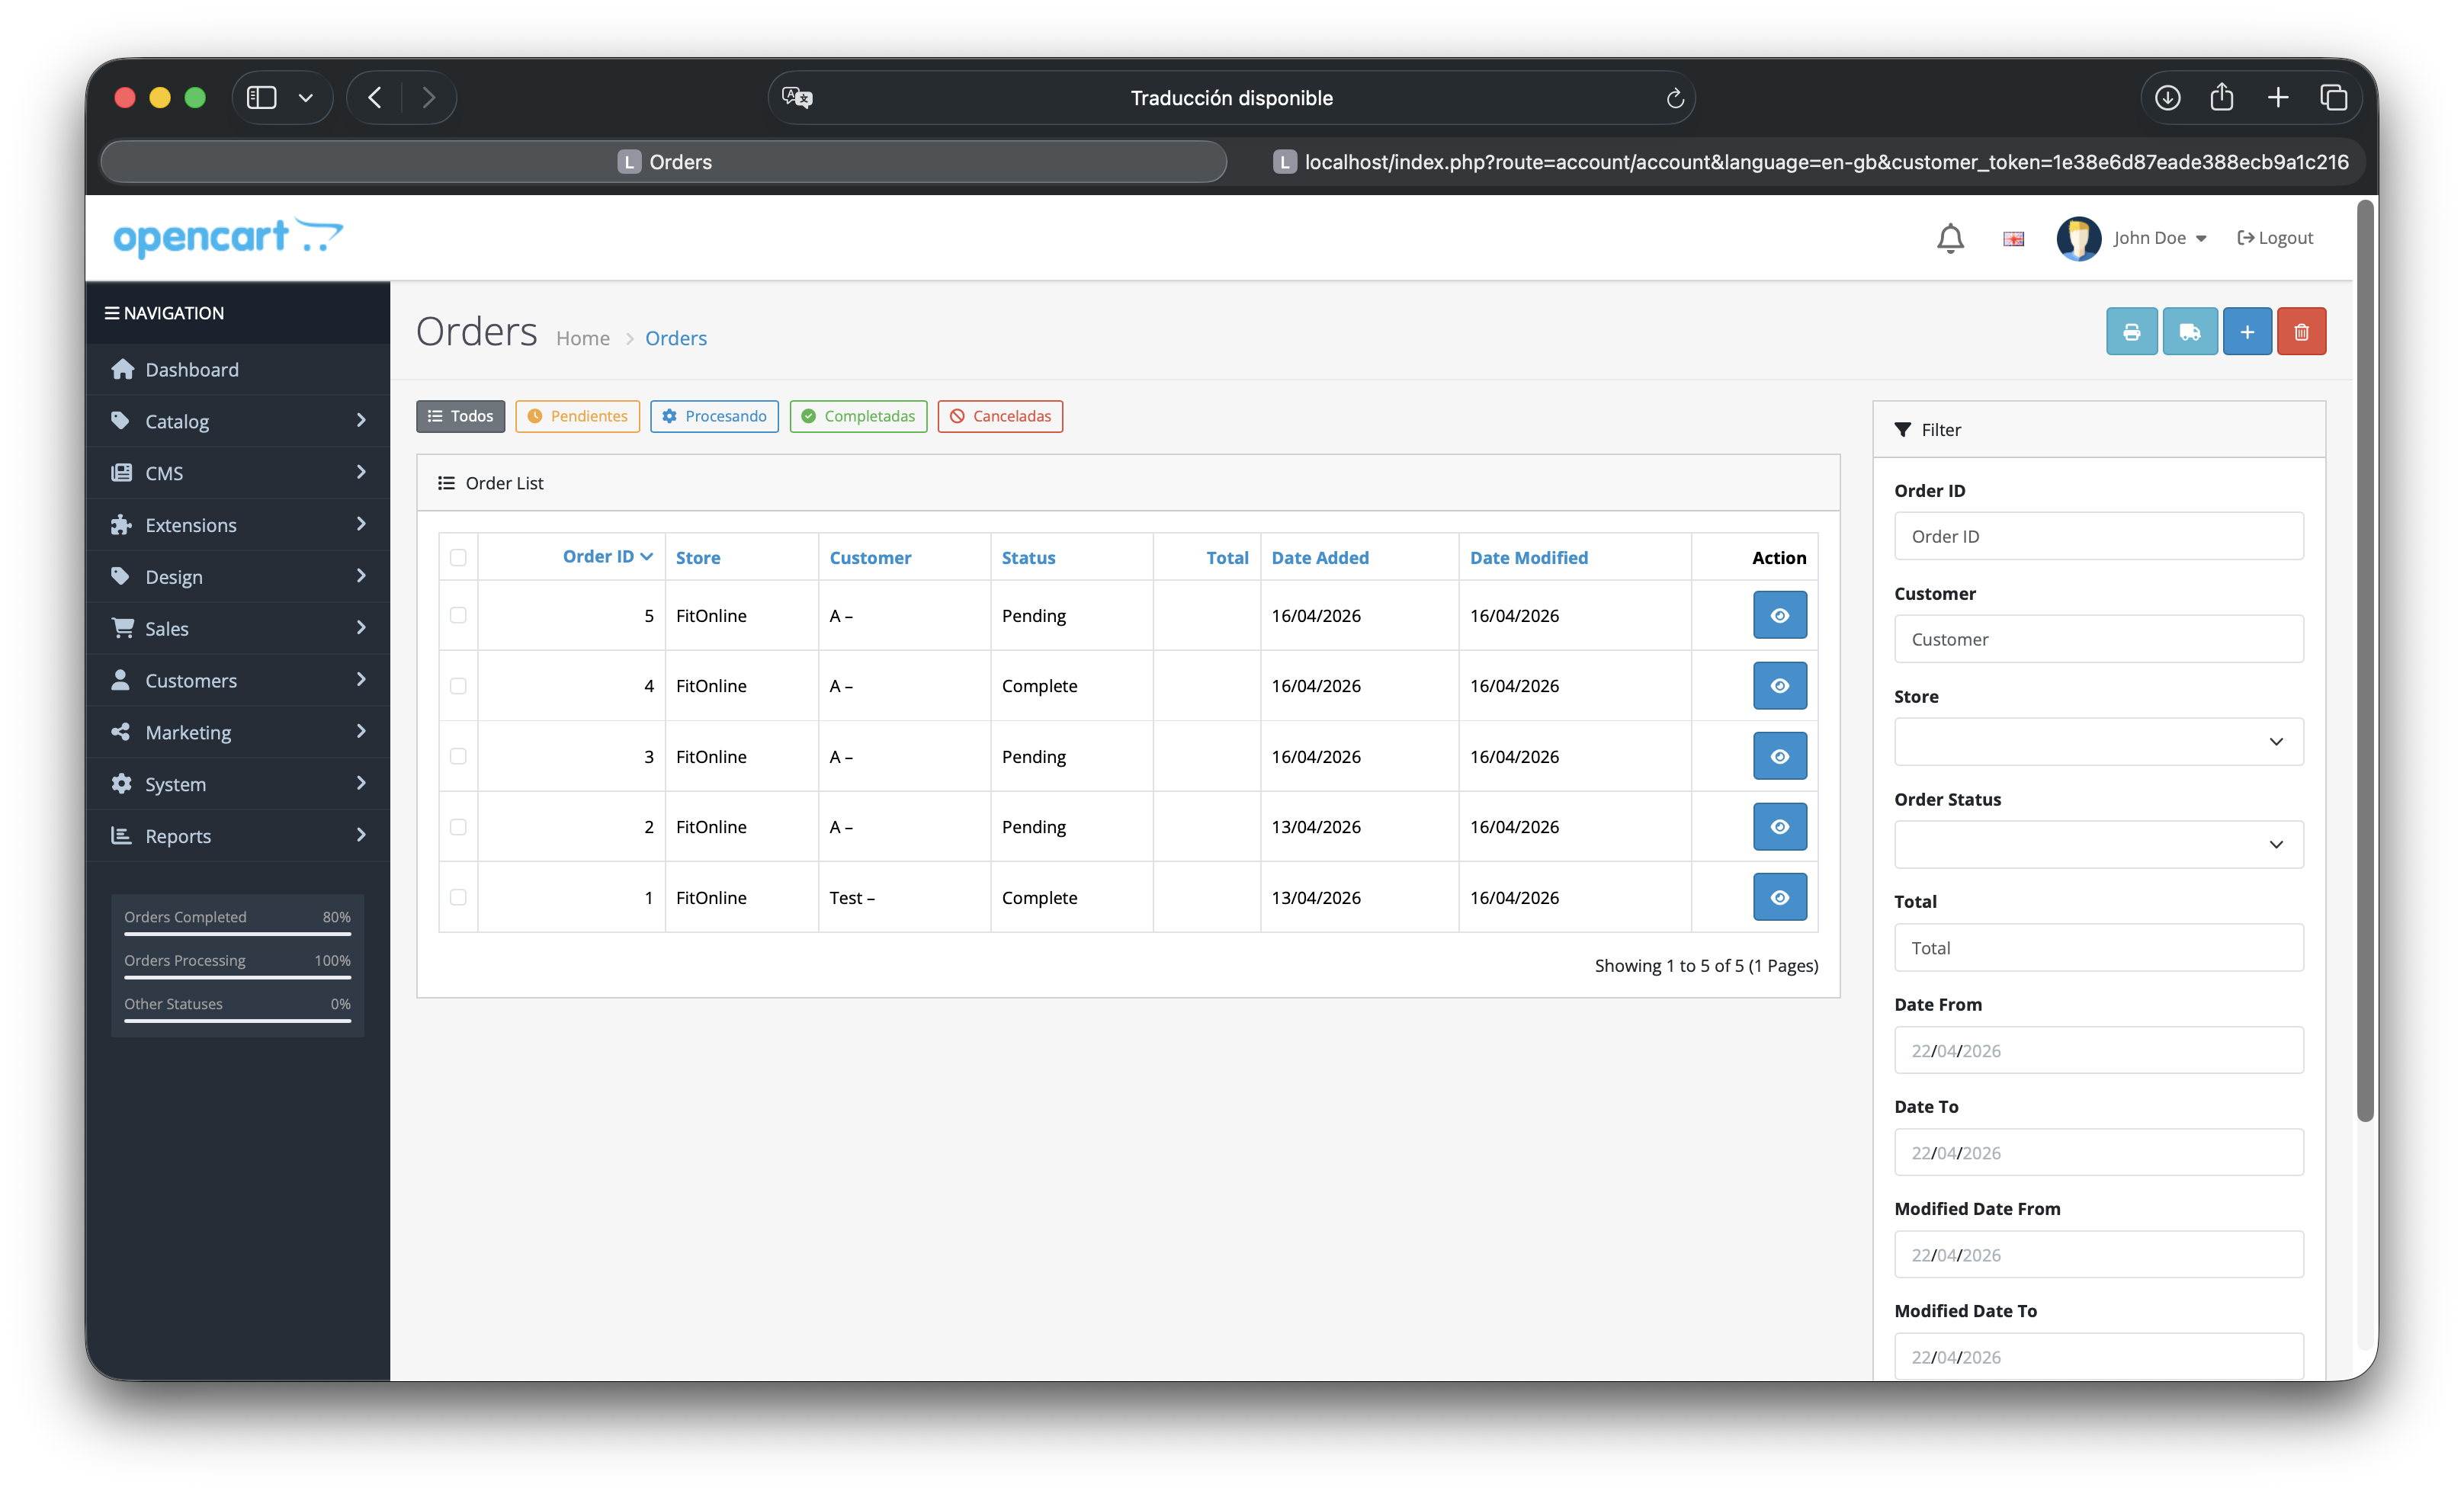
Task: Open the print orders icon
Action: (x=2132, y=331)
